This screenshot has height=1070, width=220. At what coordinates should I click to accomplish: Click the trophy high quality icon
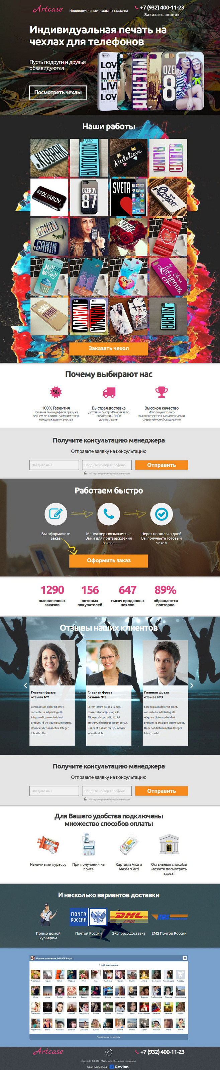[161, 392]
